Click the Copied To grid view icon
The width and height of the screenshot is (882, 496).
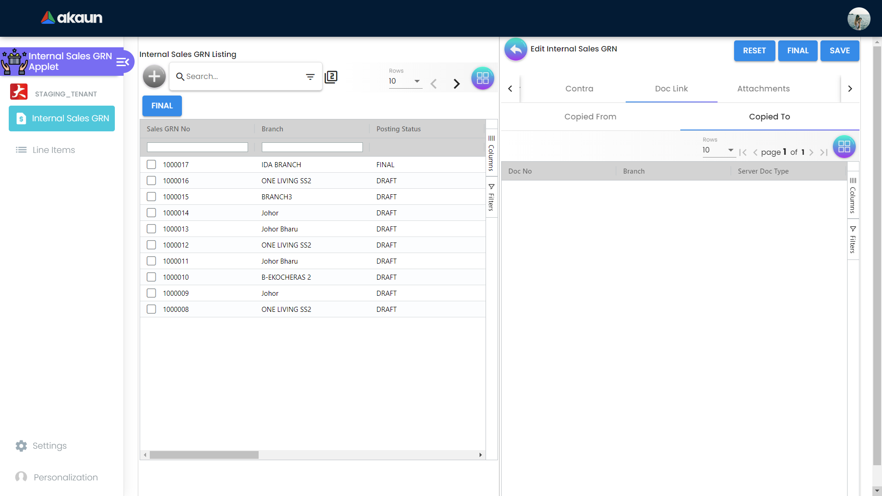[844, 147]
